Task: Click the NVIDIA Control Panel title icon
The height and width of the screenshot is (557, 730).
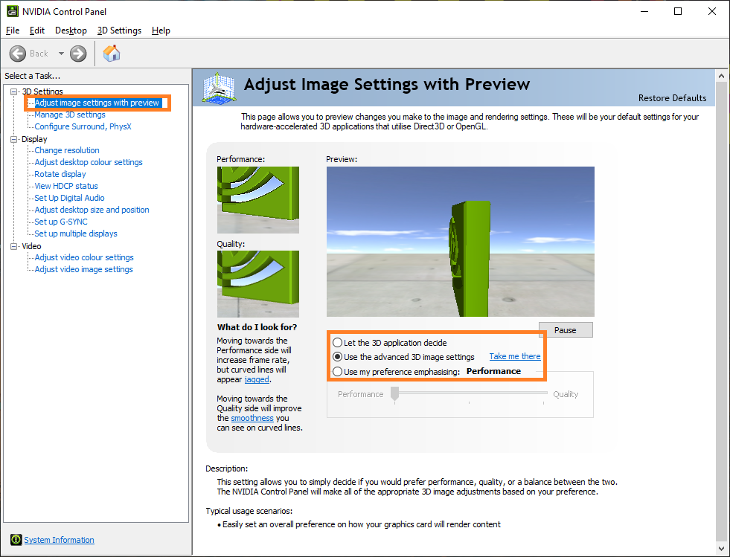Action: pyautogui.click(x=12, y=11)
